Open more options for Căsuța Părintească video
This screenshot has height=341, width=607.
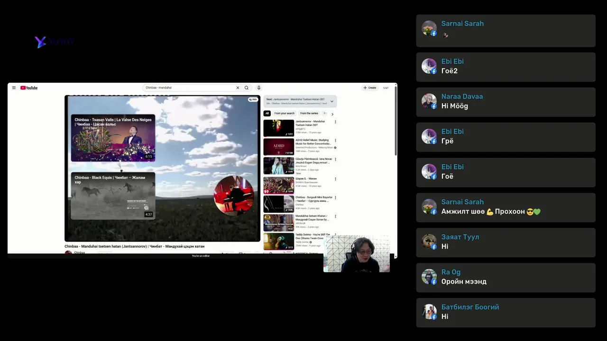(x=335, y=160)
